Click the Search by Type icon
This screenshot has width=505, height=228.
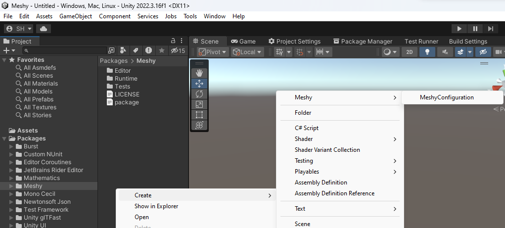[123, 50]
